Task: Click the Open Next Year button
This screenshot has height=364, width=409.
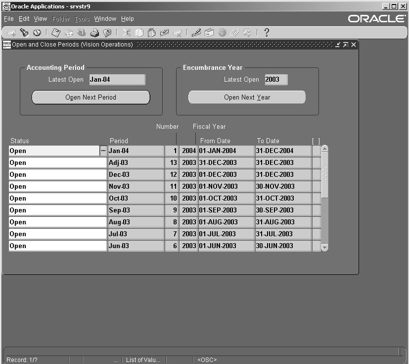Action: tap(247, 98)
